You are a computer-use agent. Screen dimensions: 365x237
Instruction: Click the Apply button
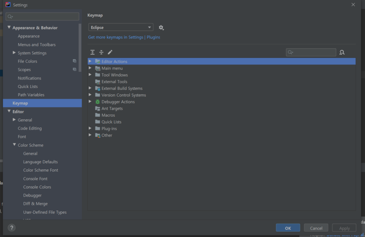click(344, 228)
